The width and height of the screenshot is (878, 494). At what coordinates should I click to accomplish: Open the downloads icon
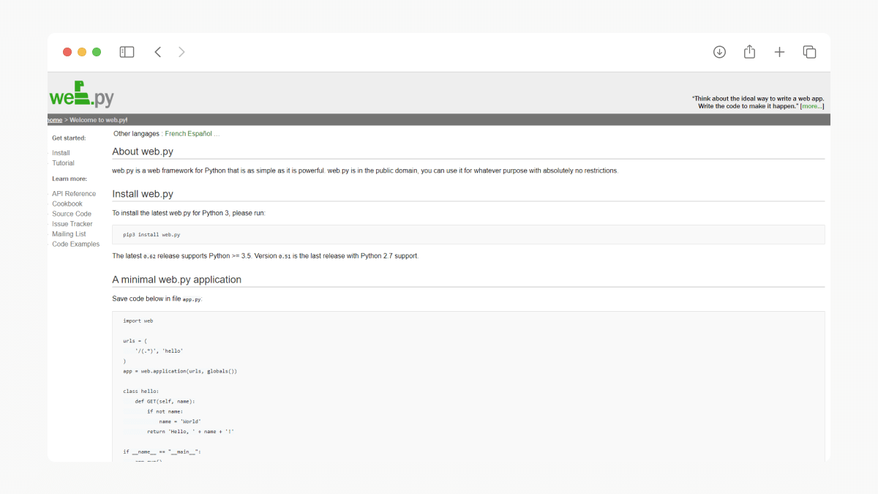pos(719,52)
